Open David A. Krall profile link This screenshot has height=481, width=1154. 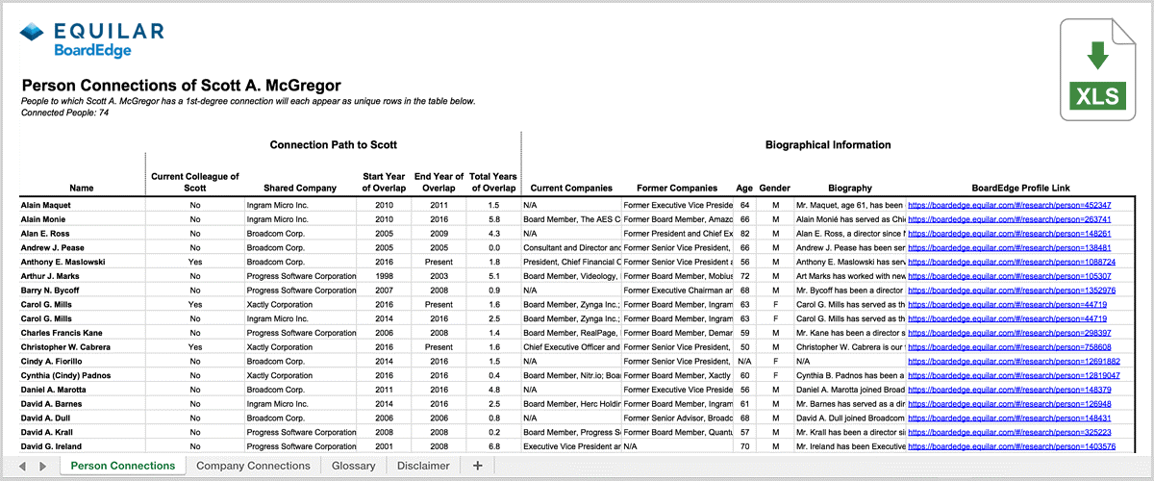(x=1010, y=433)
